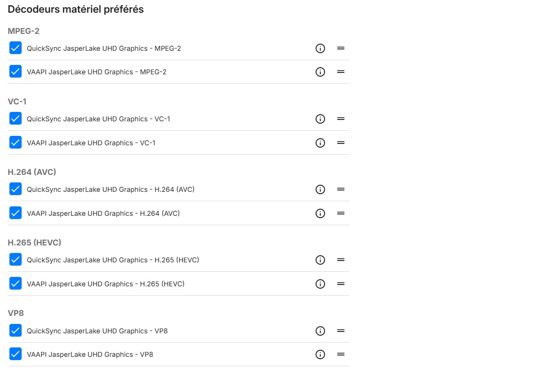The width and height of the screenshot is (547, 370).
Task: Disable QuickSync MPEG-2 decoder checkbox
Action: [16, 48]
